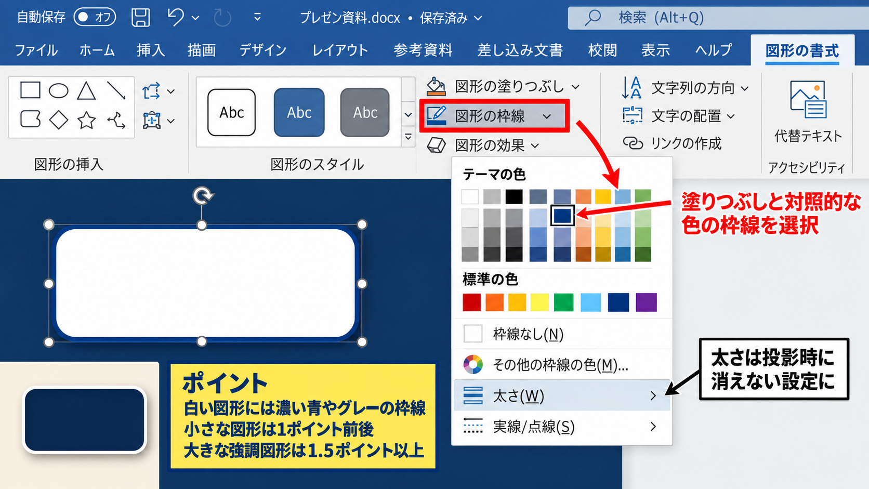Click the undo arrow icon

click(175, 17)
